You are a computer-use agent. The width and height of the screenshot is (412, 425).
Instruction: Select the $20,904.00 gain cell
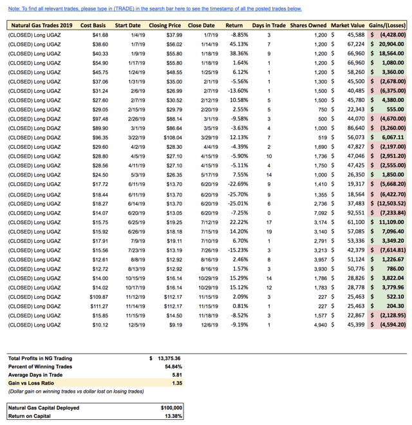pos(387,44)
